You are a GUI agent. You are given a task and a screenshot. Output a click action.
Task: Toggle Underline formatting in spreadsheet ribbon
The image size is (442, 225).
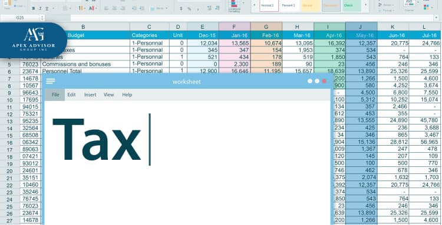[x=47, y=8]
